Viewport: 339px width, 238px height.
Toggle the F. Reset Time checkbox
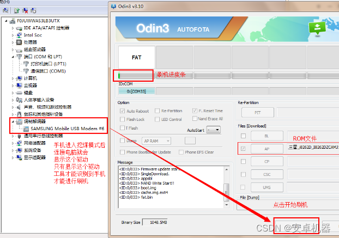click(x=195, y=111)
